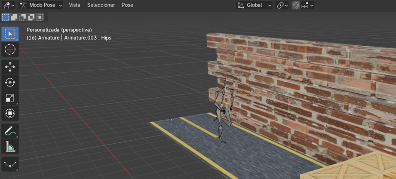Switch to intersect selection mode
The image size is (396, 179).
point(40,17)
